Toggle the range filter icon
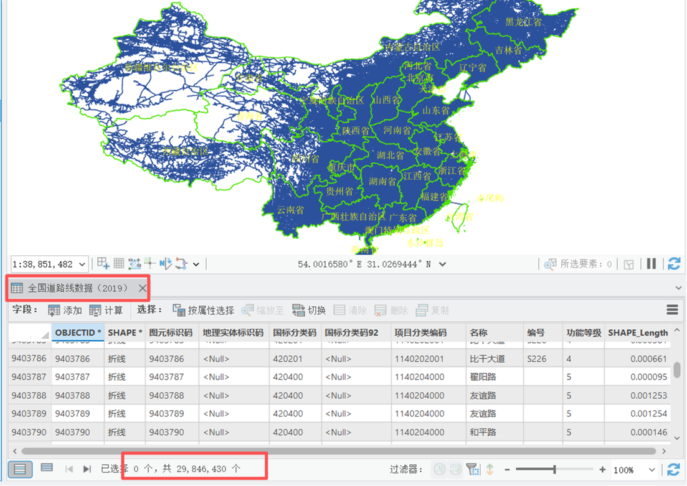This screenshot has width=687, height=486. point(456,469)
